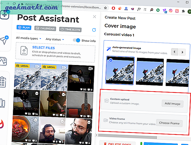Image resolution: width=191 pixels, height=145 pixels.
Task: Click the Choose Frame button
Action: click(169, 123)
